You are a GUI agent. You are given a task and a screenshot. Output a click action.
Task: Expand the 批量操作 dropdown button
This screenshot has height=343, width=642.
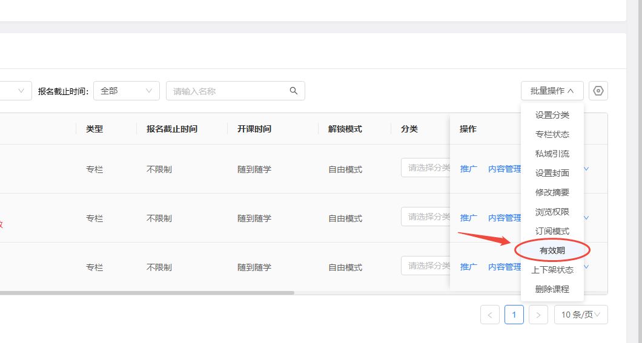point(552,91)
